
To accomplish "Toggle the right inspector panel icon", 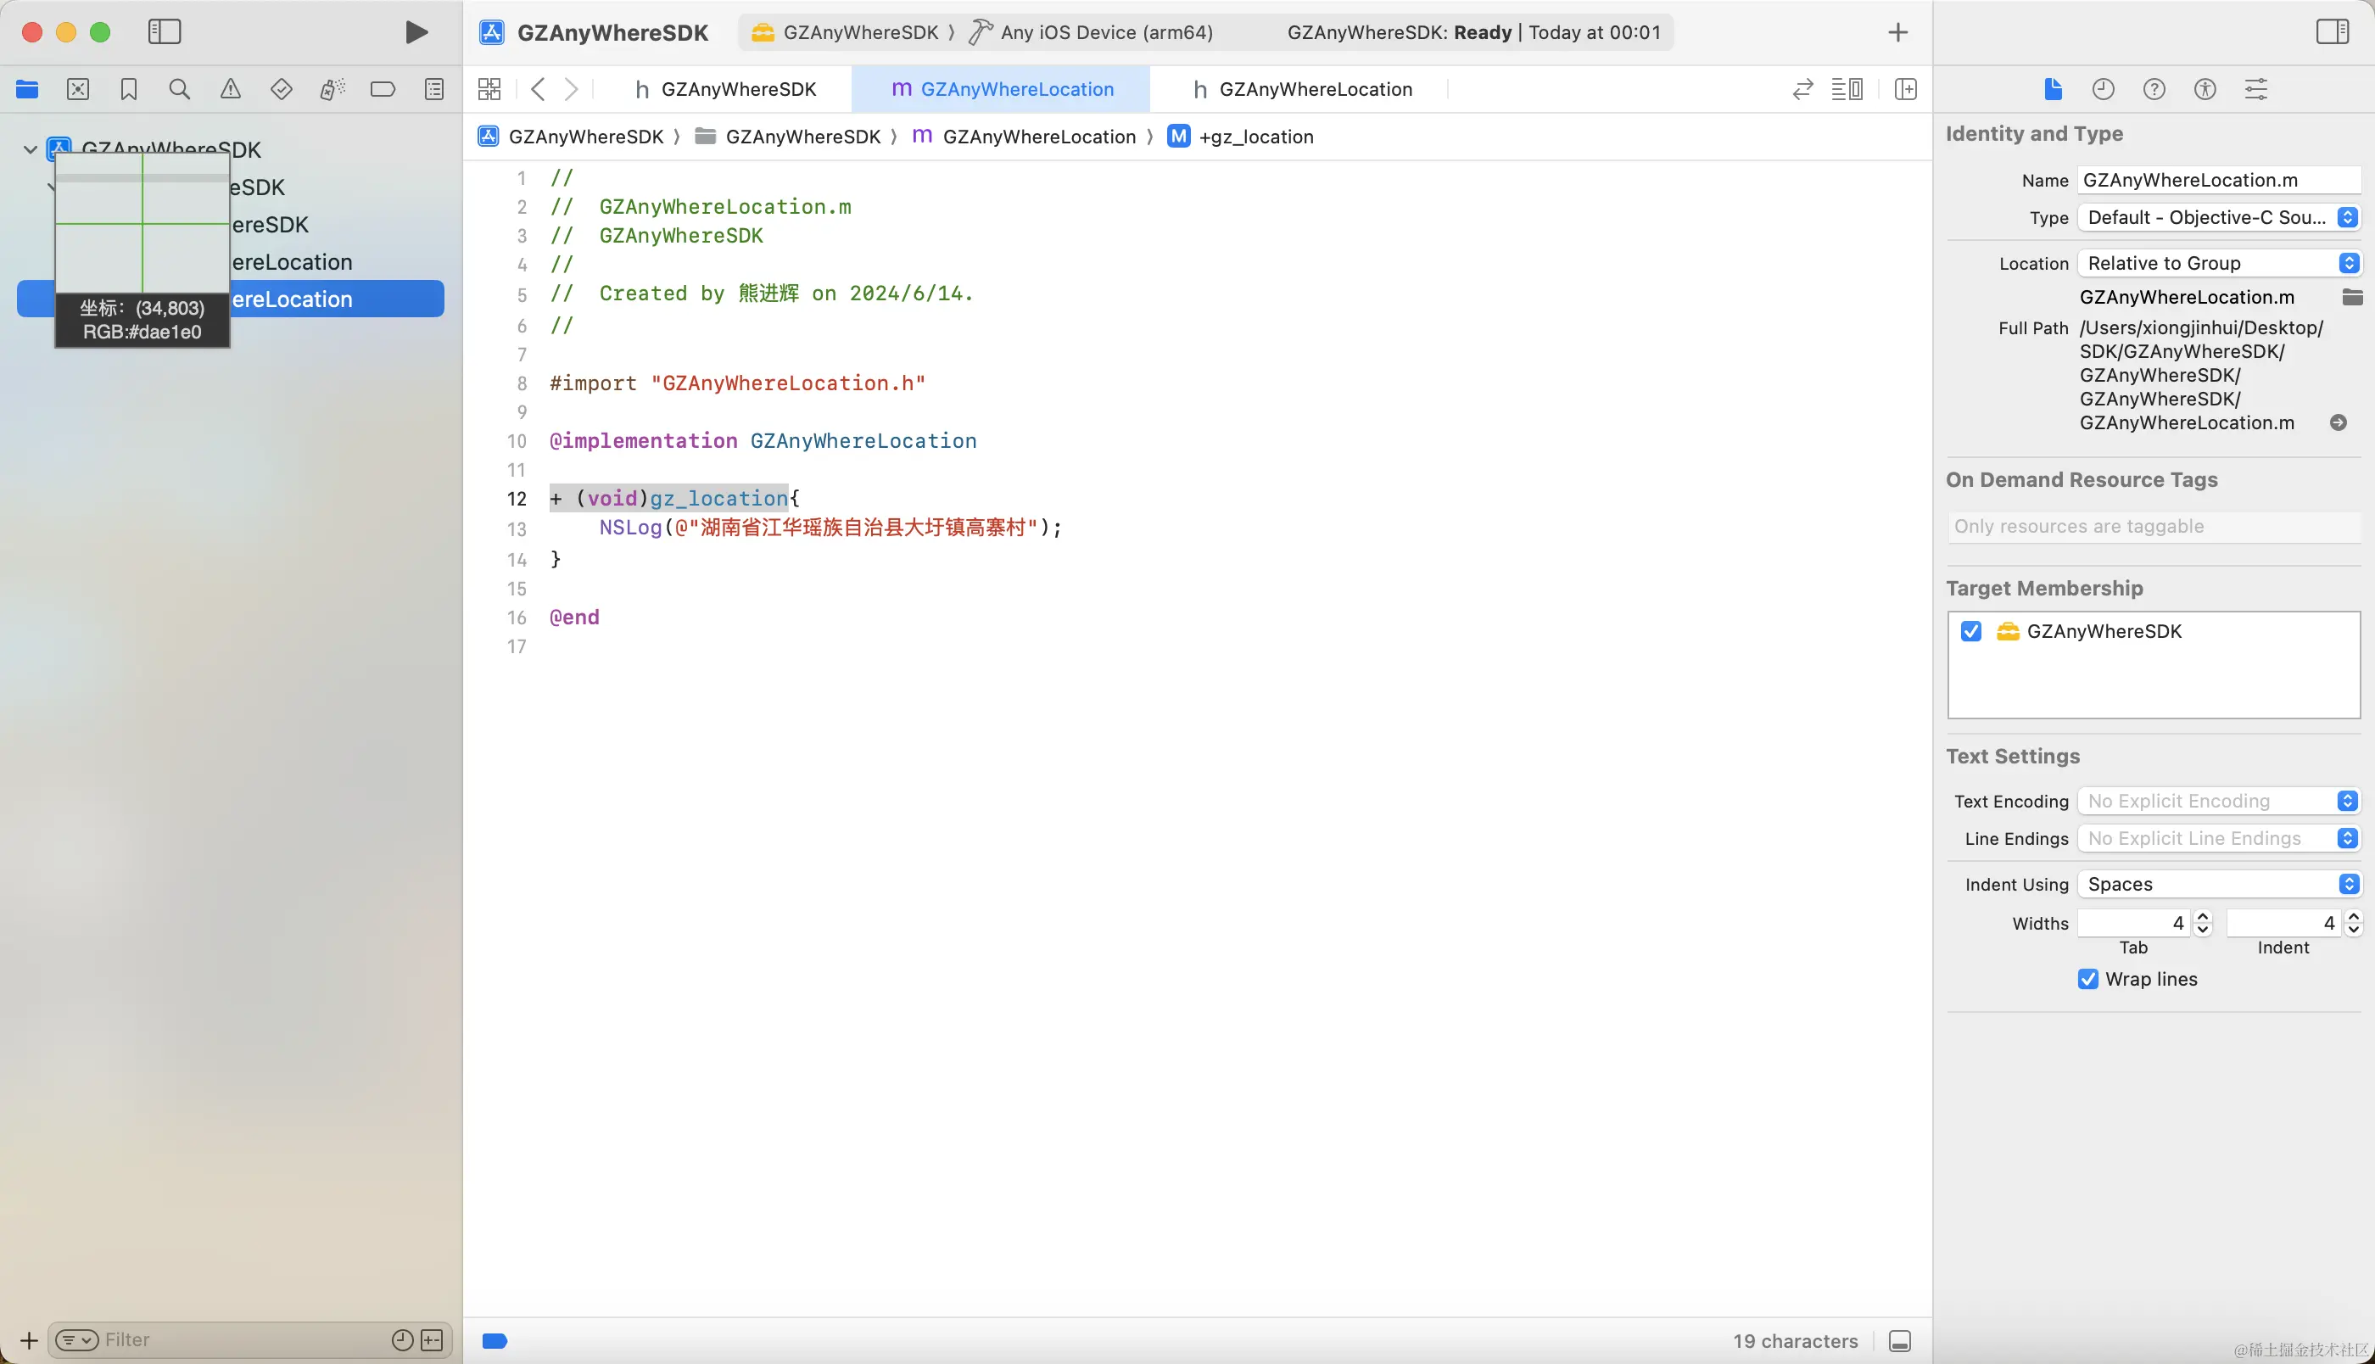I will pyautogui.click(x=2332, y=32).
